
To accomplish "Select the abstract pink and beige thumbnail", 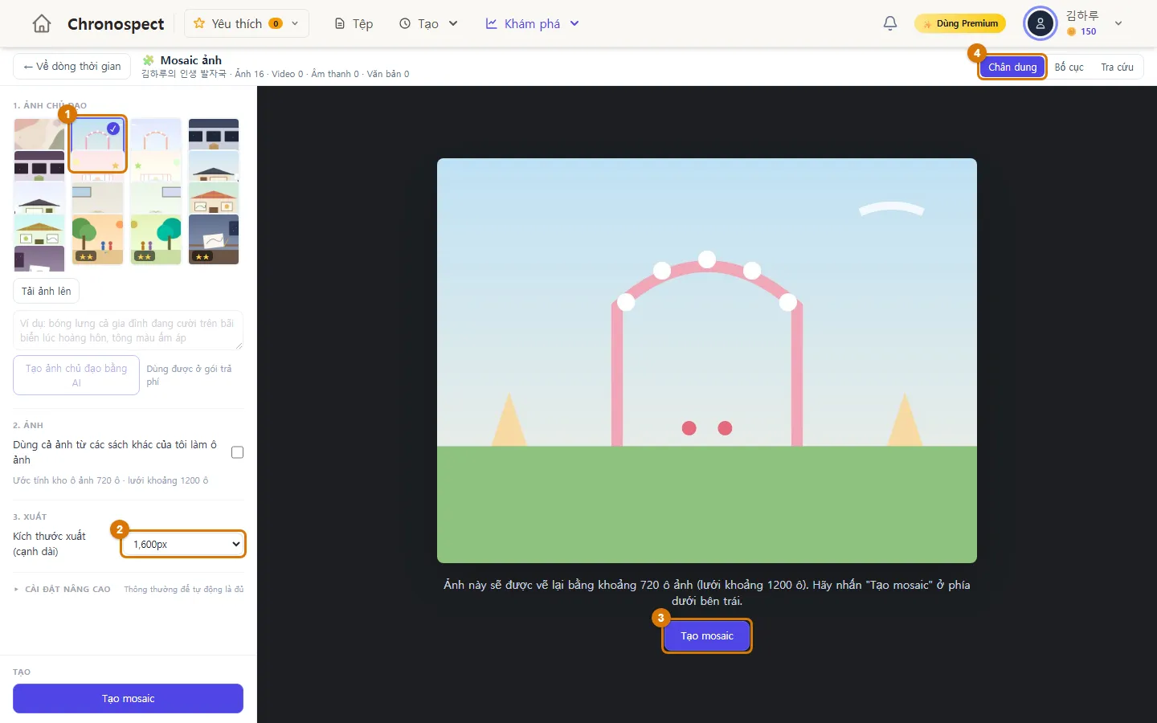I will pos(39,134).
